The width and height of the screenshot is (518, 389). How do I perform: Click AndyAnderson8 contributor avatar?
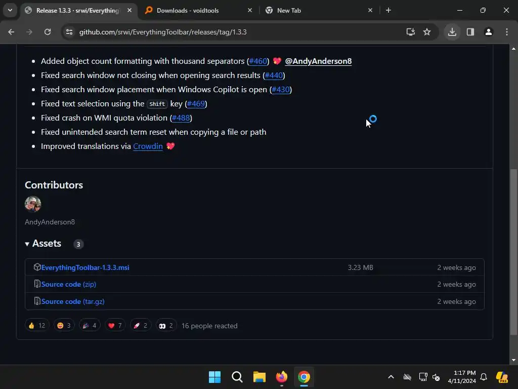click(x=33, y=204)
